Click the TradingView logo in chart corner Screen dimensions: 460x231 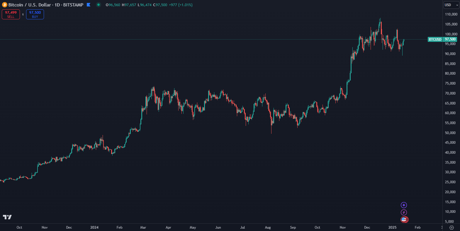coord(7,217)
